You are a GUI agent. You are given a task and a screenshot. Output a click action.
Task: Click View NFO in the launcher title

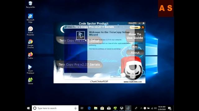coord(132,23)
